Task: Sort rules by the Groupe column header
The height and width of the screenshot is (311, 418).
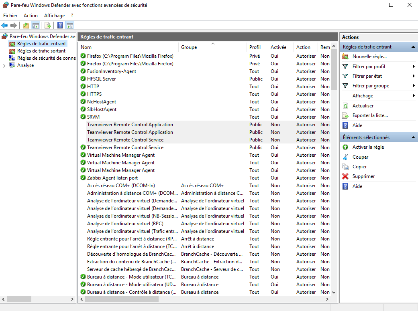Action: [x=213, y=47]
